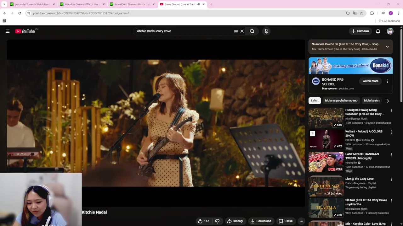Screen dimensions: 403x226
Task: Open the YouTube hamburger guide menu
Action: [8, 31]
